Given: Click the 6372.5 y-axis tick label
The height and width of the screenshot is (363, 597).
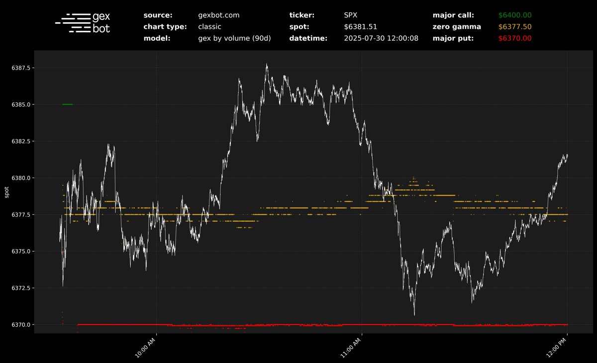Looking at the screenshot, I should click(21, 288).
